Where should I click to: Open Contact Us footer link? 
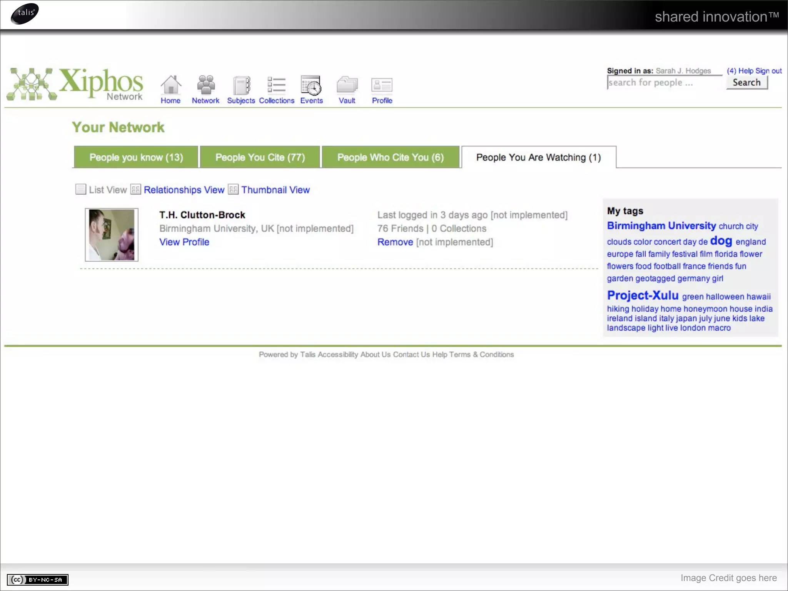[x=411, y=354]
